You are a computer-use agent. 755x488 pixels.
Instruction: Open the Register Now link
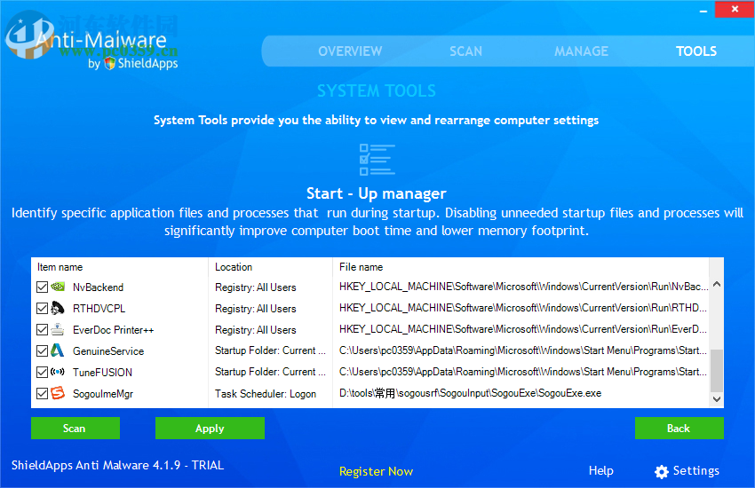pyautogui.click(x=376, y=471)
